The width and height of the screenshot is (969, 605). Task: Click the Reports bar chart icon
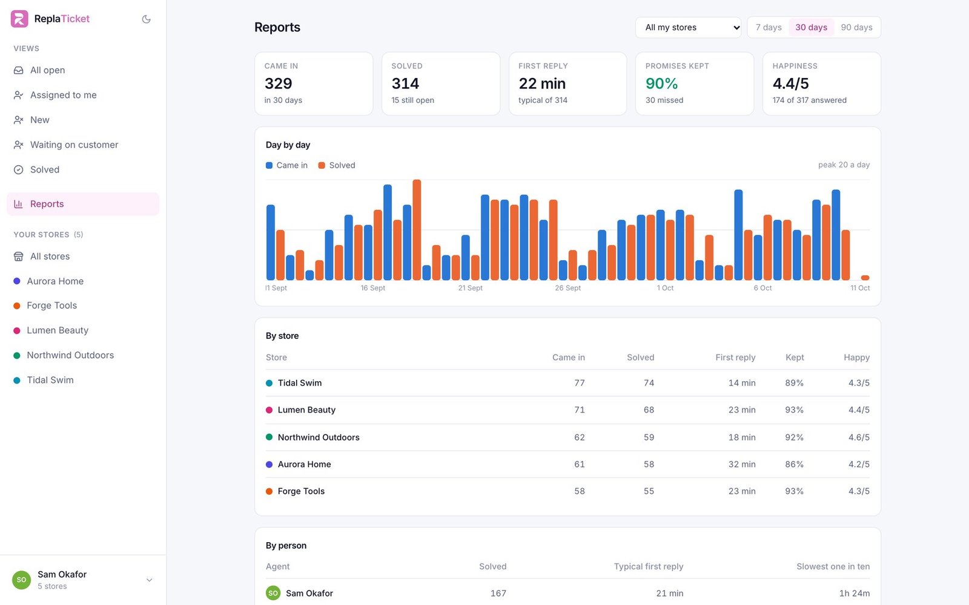click(x=19, y=204)
